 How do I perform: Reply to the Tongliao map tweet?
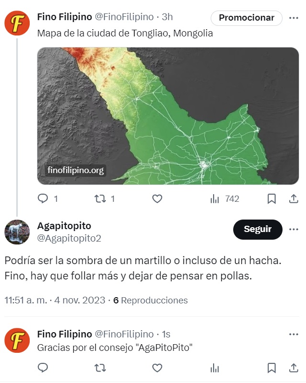(43, 198)
